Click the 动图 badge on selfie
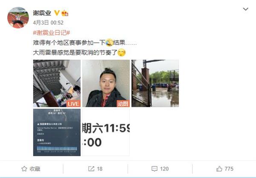 (123, 103)
